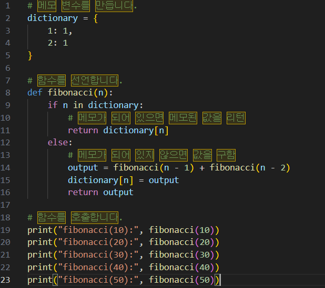Click the 'output' variable on line 14
The height and width of the screenshot is (288, 325).
point(83,168)
